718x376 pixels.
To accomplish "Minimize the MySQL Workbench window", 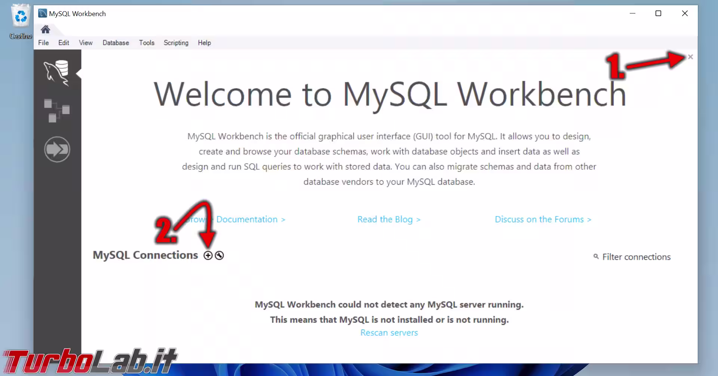I will point(632,13).
